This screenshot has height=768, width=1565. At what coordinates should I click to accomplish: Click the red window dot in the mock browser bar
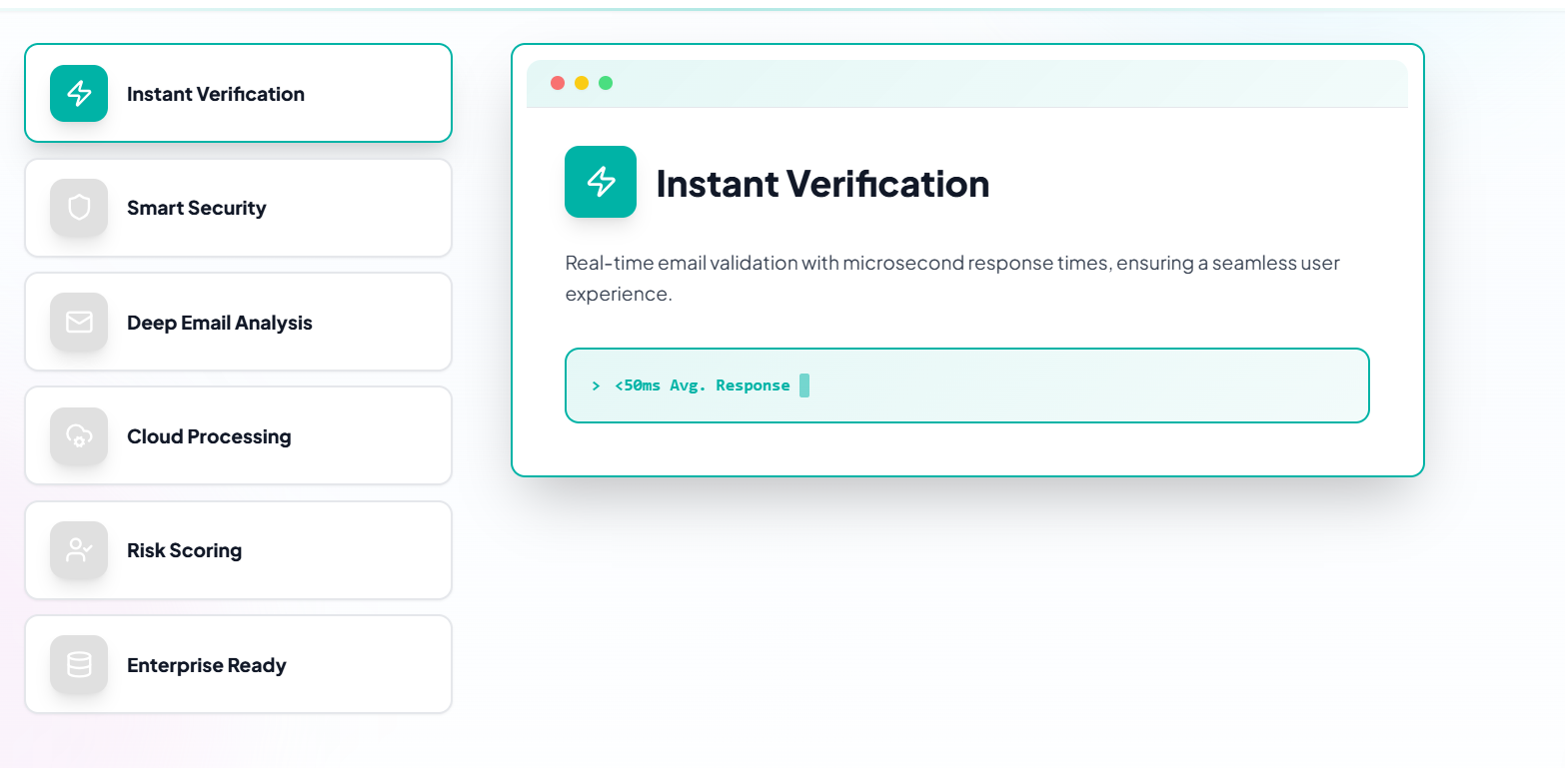click(x=557, y=84)
